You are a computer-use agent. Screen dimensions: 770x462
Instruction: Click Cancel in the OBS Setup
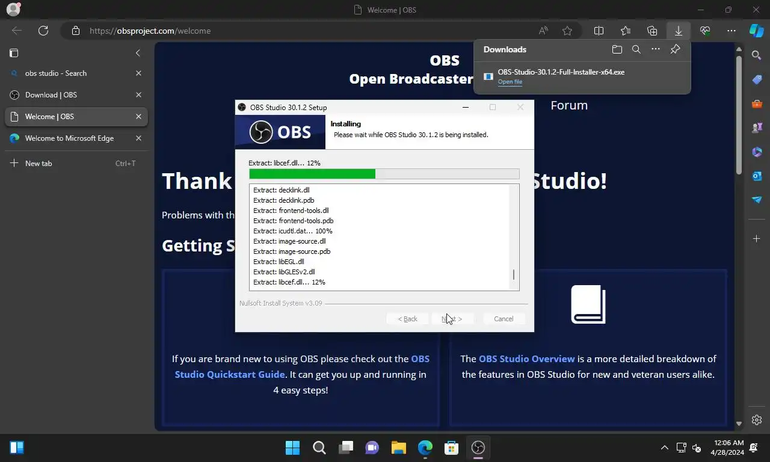[x=504, y=319]
